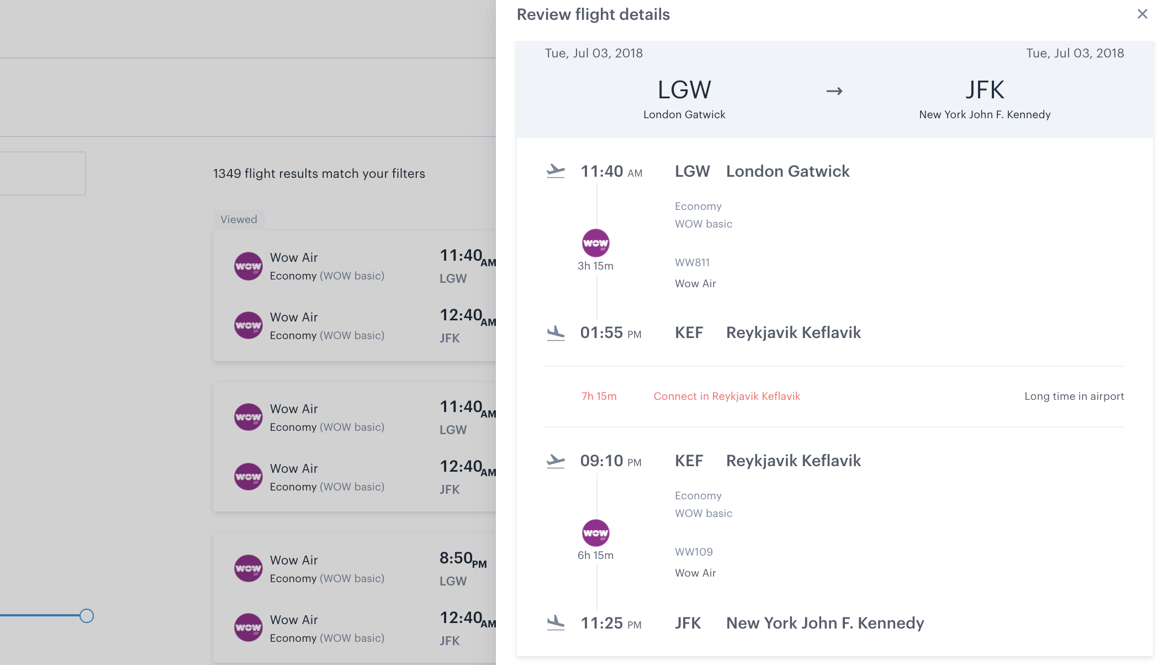
Task: Click the Wow Air logo above 6h 15m
Action: (596, 533)
